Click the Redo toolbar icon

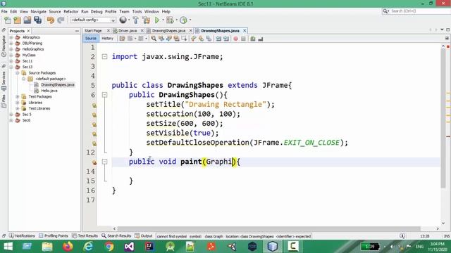61,20
